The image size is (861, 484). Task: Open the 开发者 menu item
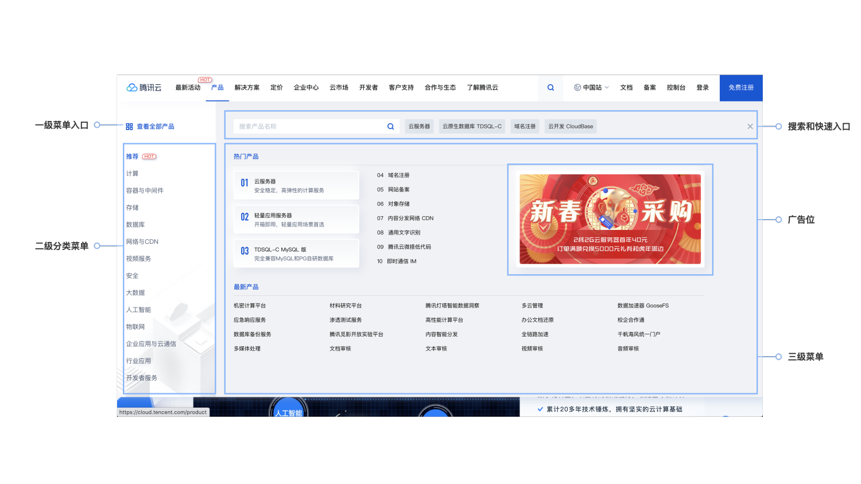click(x=369, y=88)
